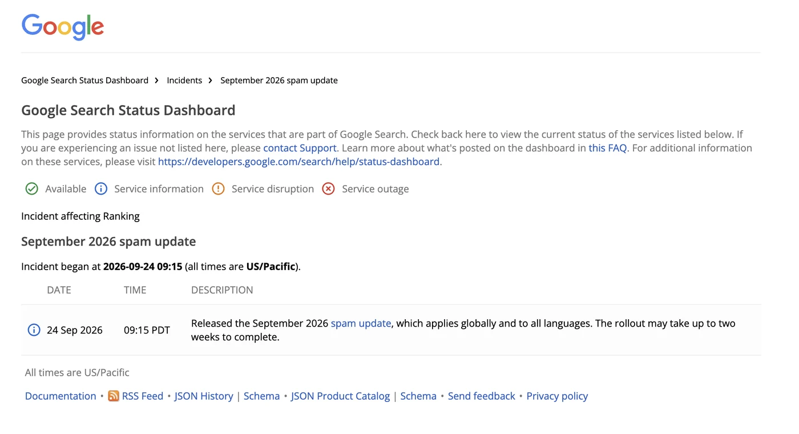The image size is (799, 434).
Task: Click the Service disruption legend label
Action: click(273, 189)
